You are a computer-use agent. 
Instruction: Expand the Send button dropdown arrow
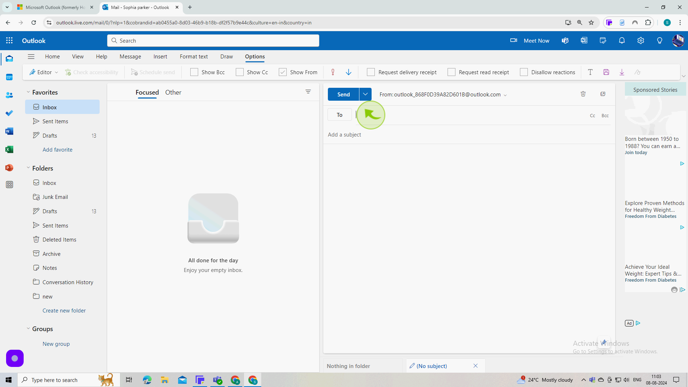(x=366, y=95)
